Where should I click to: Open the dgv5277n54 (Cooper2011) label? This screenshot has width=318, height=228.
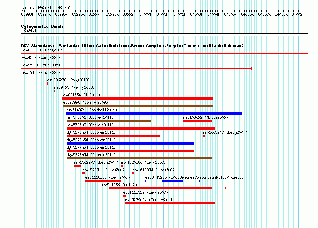point(91,147)
